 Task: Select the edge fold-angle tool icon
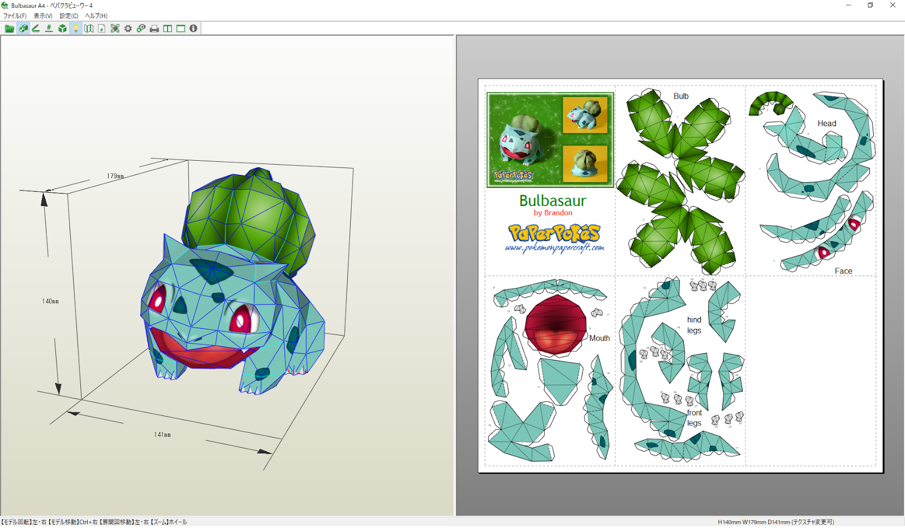pyautogui.click(x=36, y=28)
